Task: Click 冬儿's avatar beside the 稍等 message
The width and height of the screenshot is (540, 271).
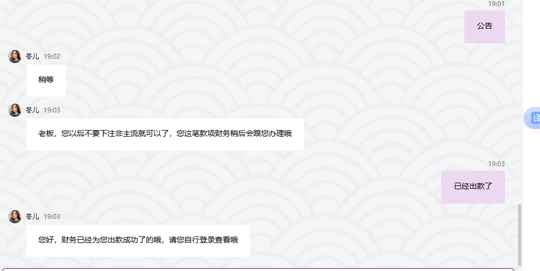Action: pos(15,56)
